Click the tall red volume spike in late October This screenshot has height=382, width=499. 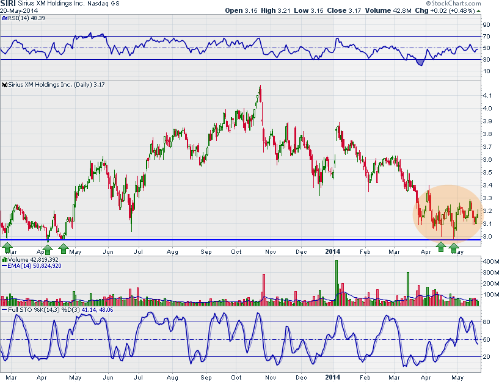click(x=263, y=289)
